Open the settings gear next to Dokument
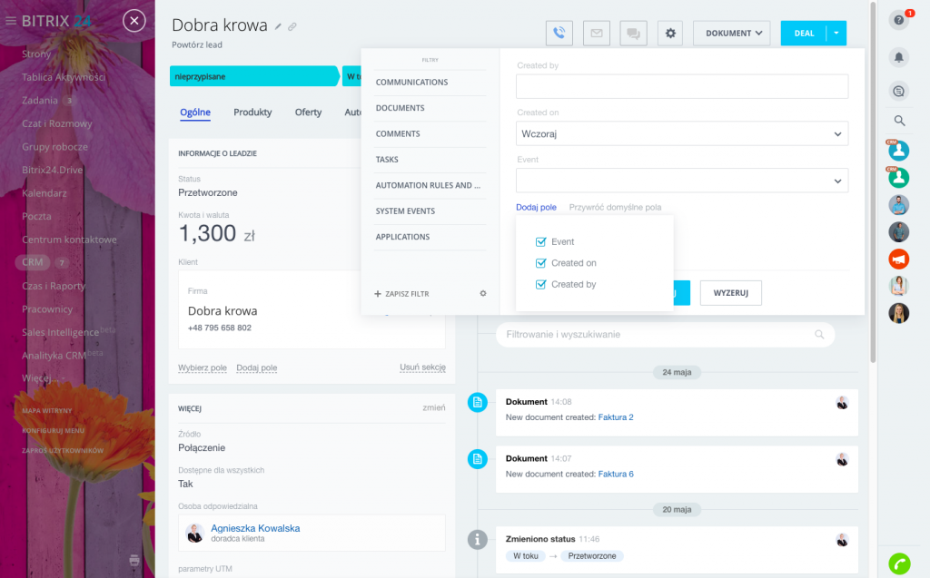930x578 pixels. coord(670,34)
